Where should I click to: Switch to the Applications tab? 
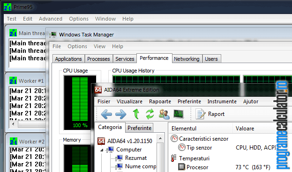pos(68,59)
